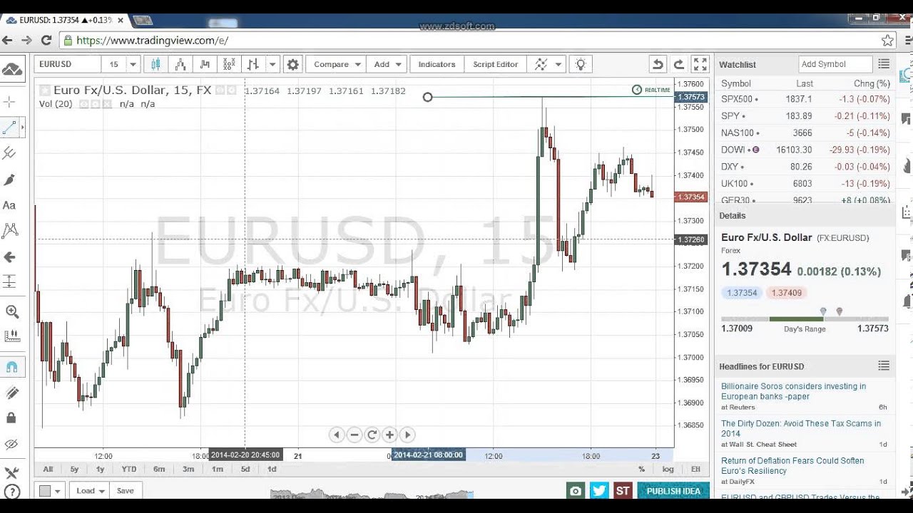Image resolution: width=913 pixels, height=513 pixels.
Task: Expand the drawing templates dropdown
Action: click(558, 64)
